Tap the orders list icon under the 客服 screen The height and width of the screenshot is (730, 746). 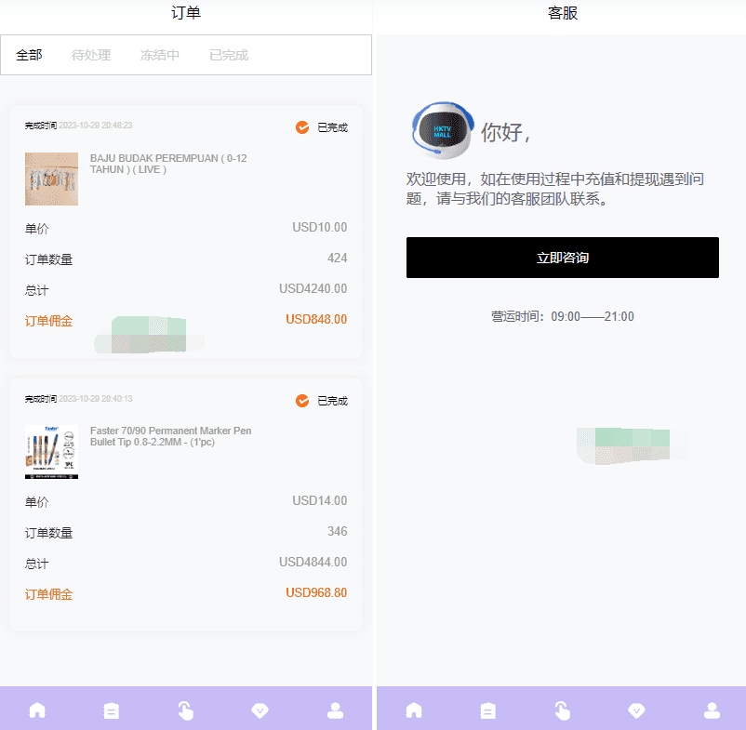click(x=488, y=710)
